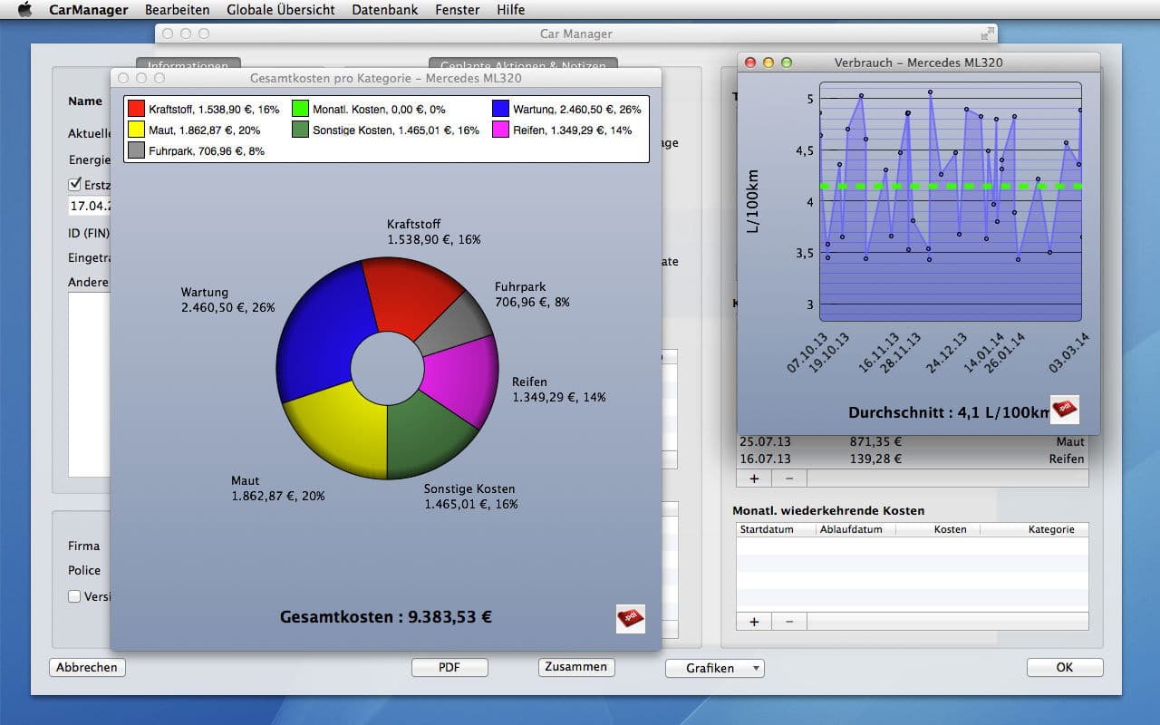This screenshot has height=725, width=1160.
Task: Open the Datenbank menu
Action: tap(385, 10)
